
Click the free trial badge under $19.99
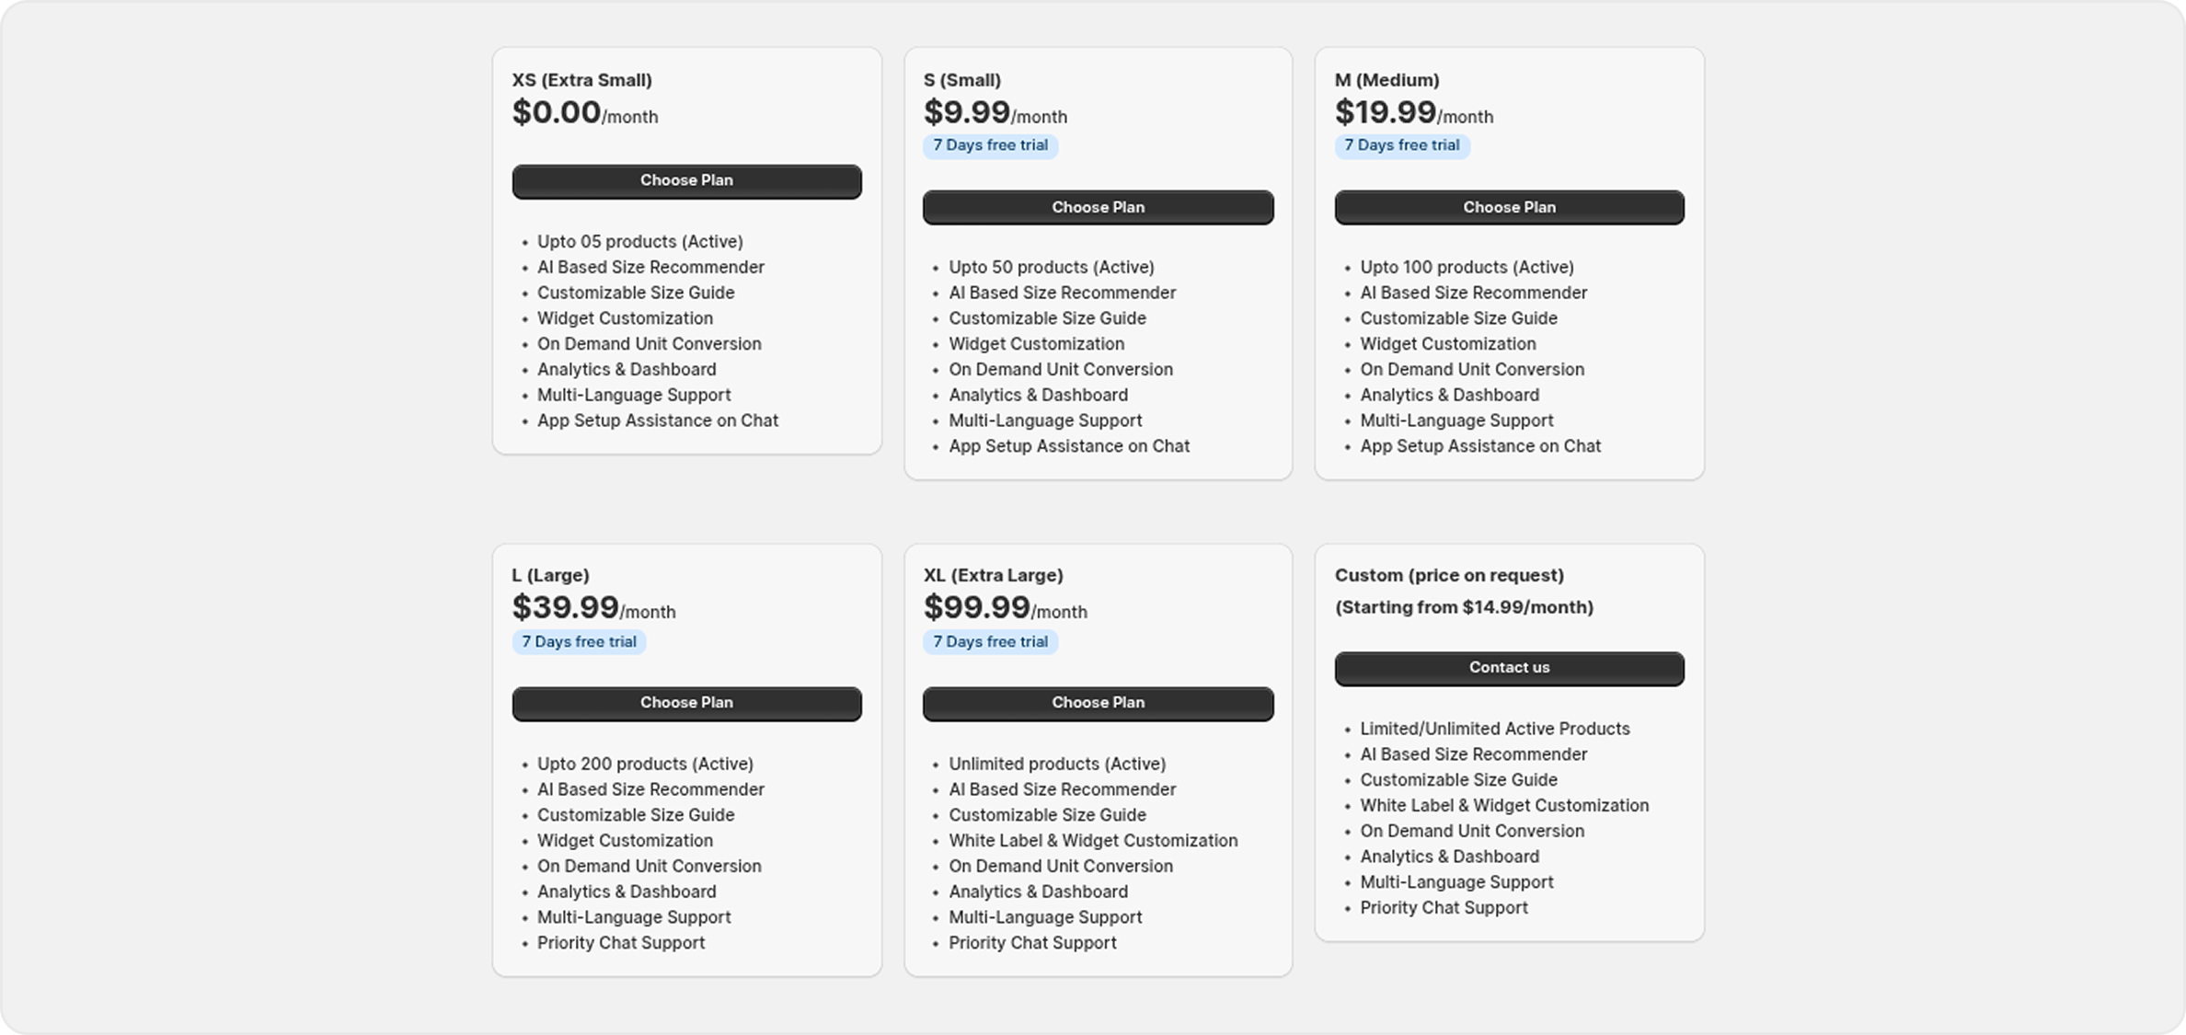coord(1401,145)
